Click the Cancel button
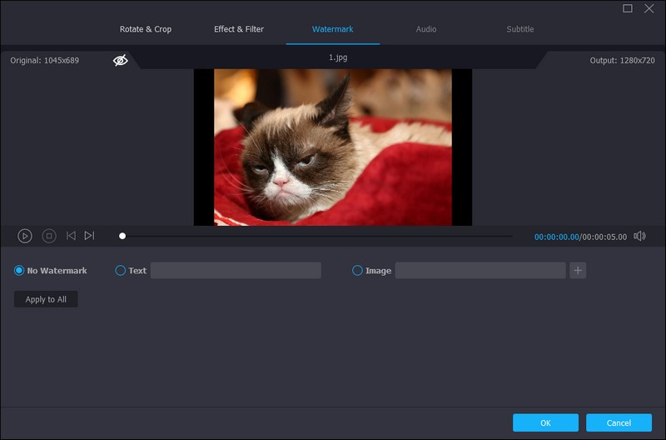 (619, 422)
